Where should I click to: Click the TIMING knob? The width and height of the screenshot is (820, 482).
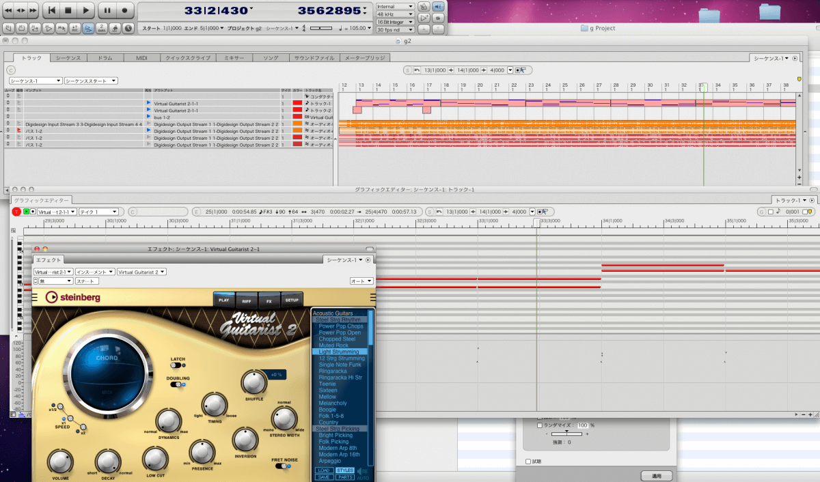click(x=214, y=406)
